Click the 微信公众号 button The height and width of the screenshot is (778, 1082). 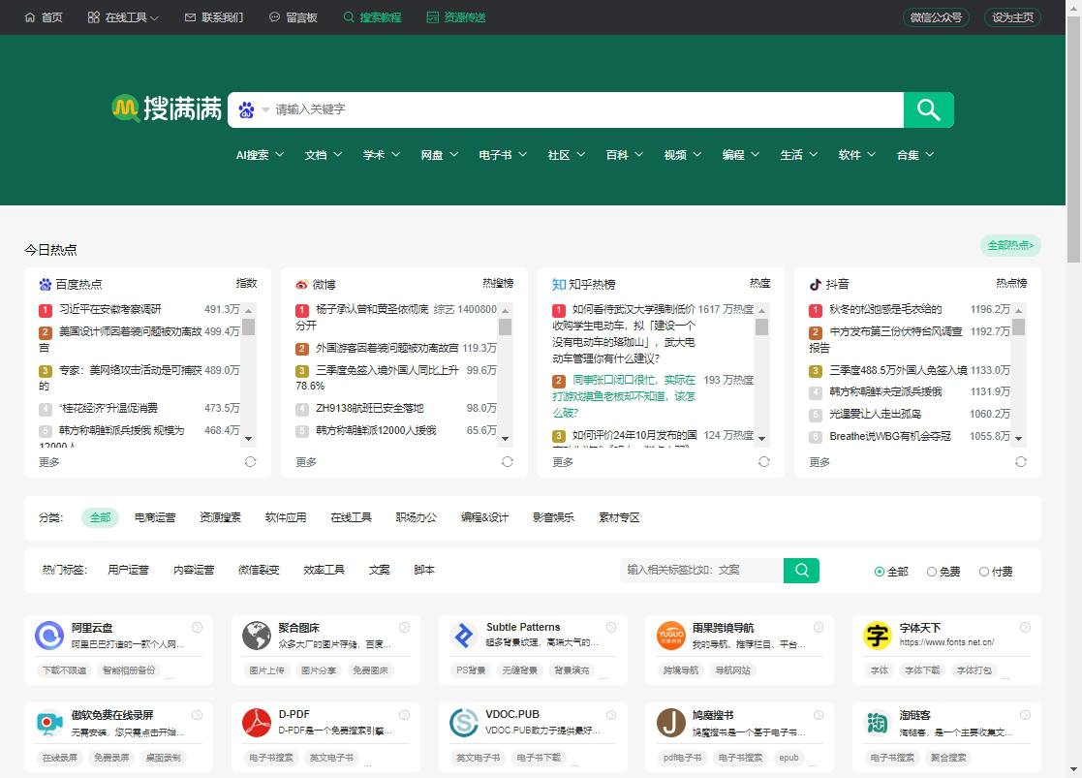[x=936, y=17]
